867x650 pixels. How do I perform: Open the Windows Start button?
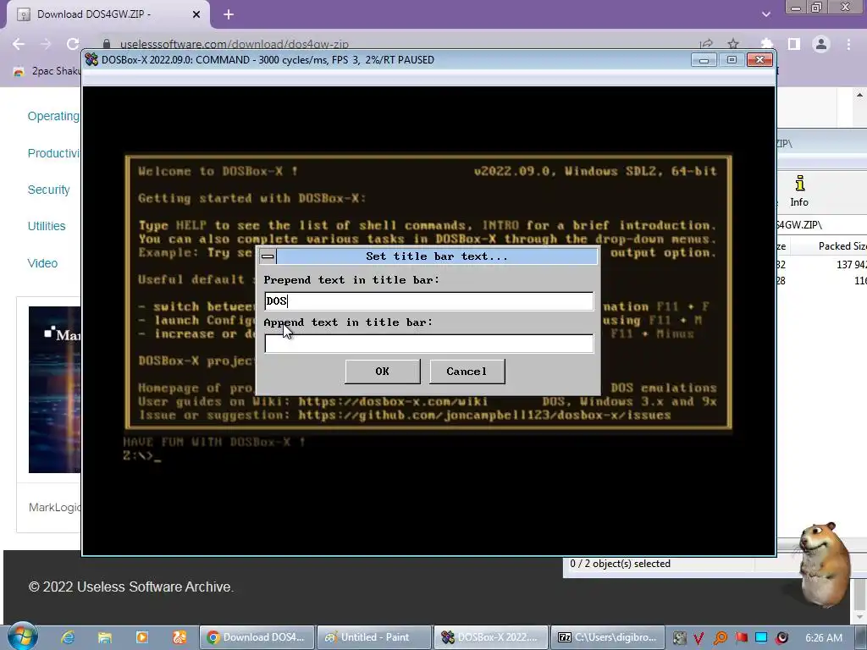(x=22, y=636)
